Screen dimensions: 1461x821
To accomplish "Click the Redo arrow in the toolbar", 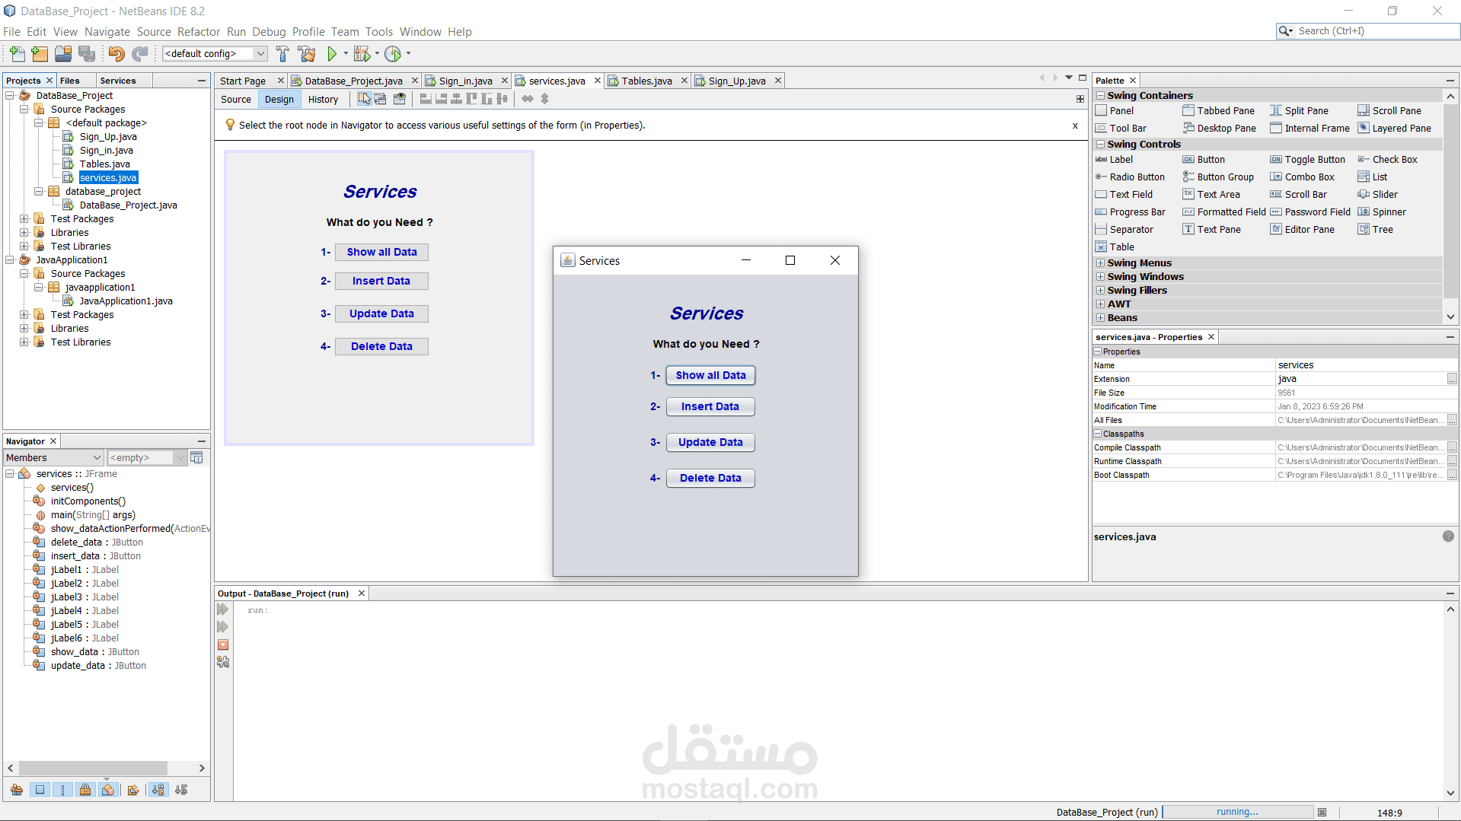I will (139, 53).
